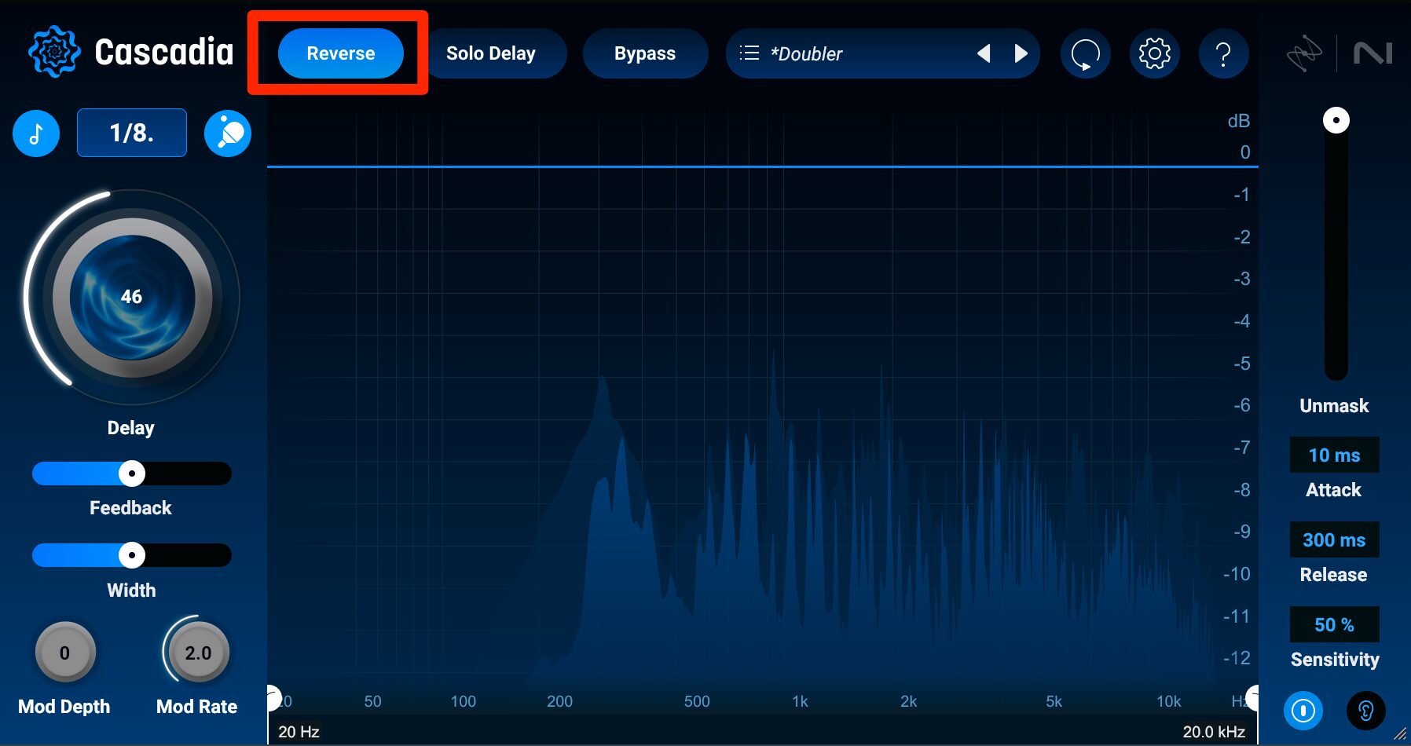Click the -6 dB scale label
The height and width of the screenshot is (746, 1411).
click(x=1241, y=405)
